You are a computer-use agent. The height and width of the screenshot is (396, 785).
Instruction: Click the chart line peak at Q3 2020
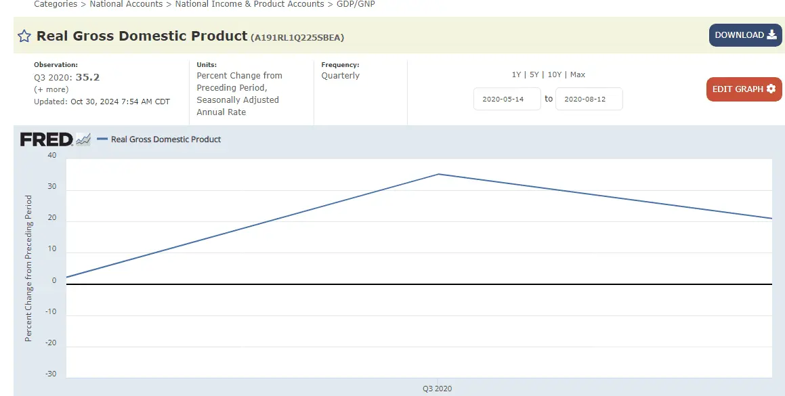pos(438,174)
